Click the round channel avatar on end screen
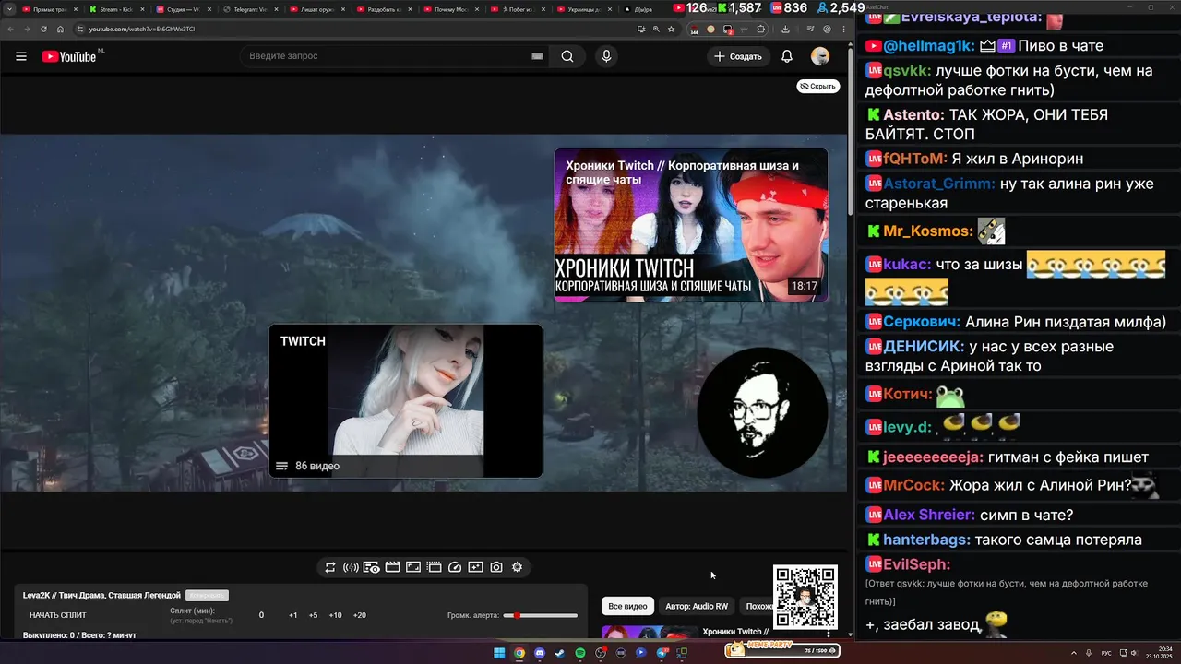This screenshot has height=664, width=1181. point(762,412)
